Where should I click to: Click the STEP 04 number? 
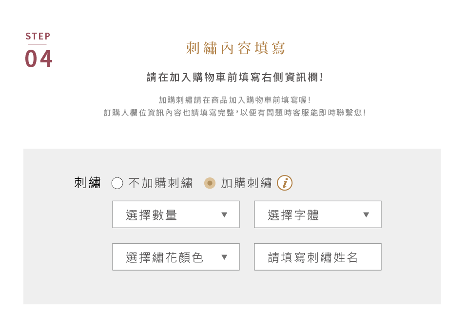click(39, 58)
